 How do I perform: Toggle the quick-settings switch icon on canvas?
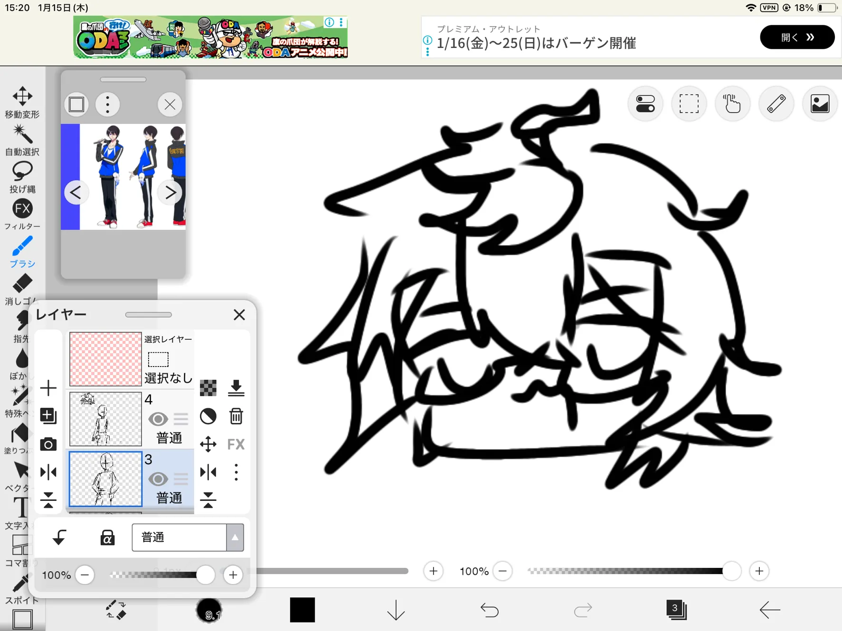[x=645, y=104]
